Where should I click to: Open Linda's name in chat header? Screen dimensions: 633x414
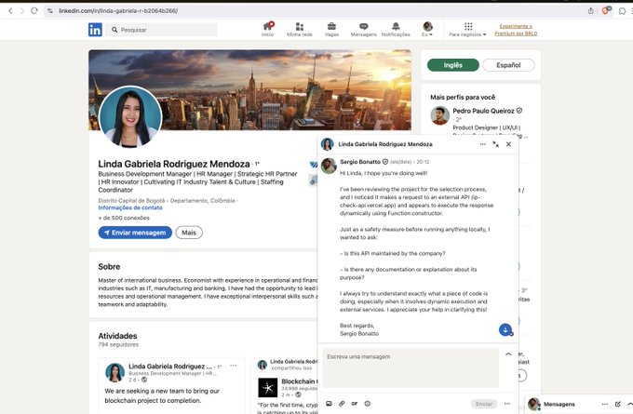click(x=385, y=144)
